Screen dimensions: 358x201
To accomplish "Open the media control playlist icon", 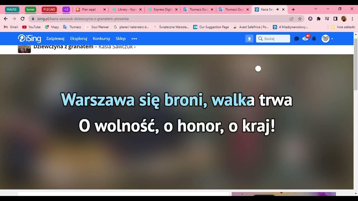I will click(x=327, y=19).
